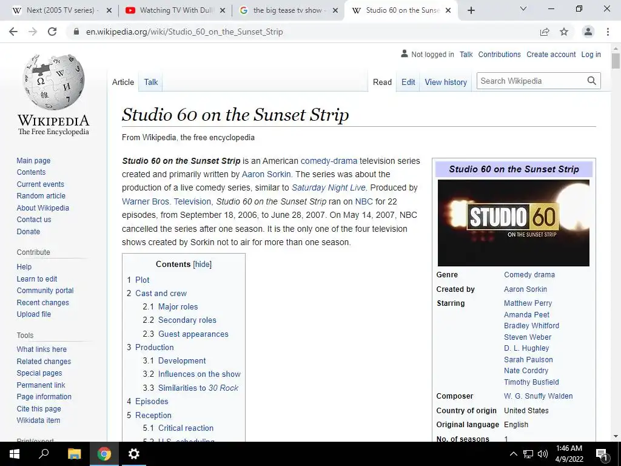
Task: Jump to Similarities to 30 Rock section
Action: 198,388
